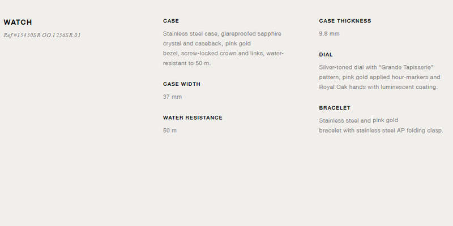453x226 pixels.
Task: Click the CASE THICKNESS heading
Action: (x=345, y=21)
